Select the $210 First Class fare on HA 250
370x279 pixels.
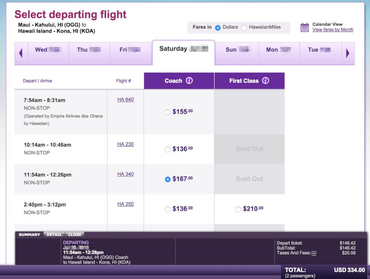(238, 209)
